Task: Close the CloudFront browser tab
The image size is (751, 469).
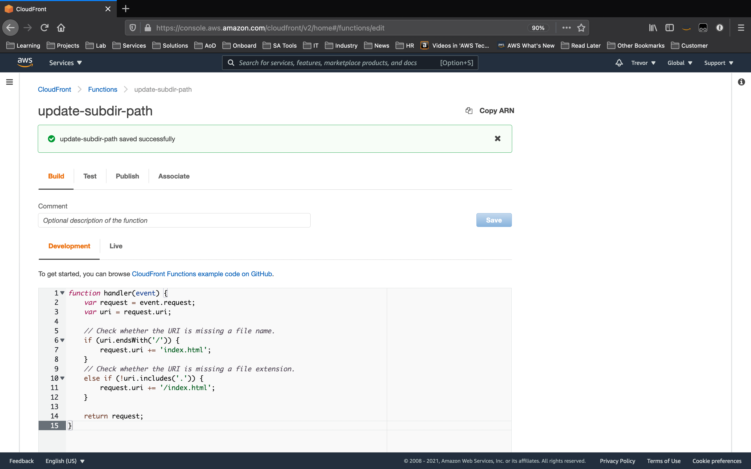Action: pos(108,9)
